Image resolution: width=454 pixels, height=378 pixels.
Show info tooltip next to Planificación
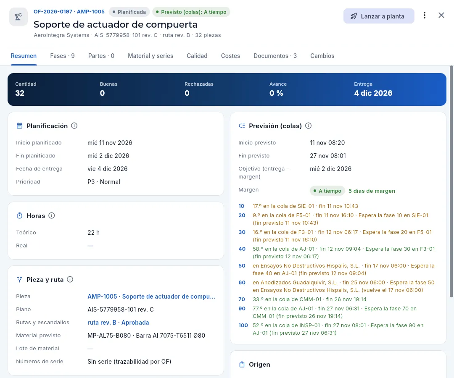[74, 126]
